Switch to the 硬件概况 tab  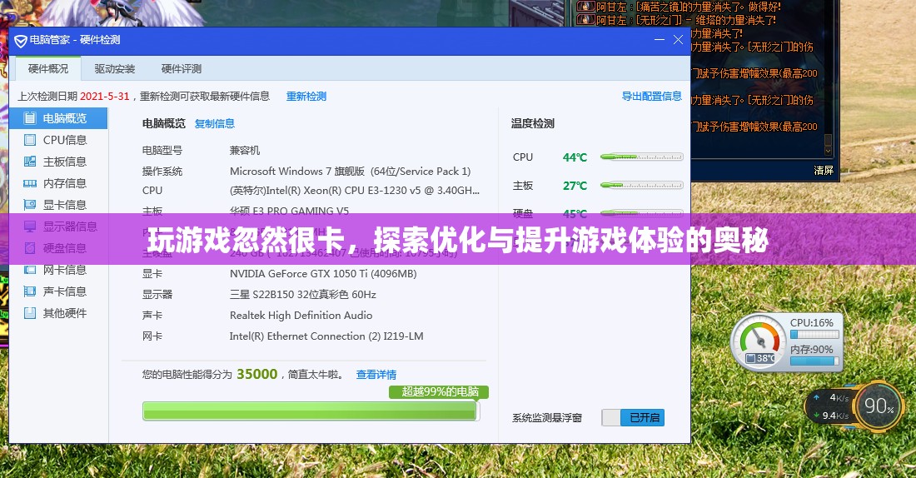(x=48, y=68)
